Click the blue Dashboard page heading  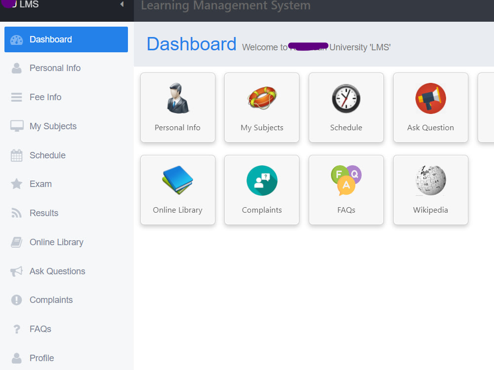[x=192, y=44]
